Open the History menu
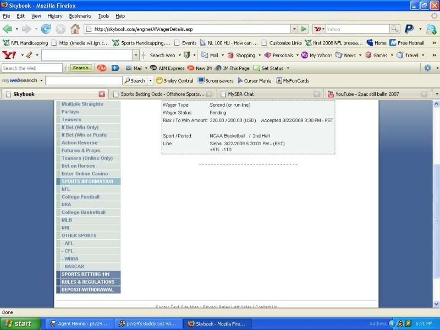 coord(54,16)
